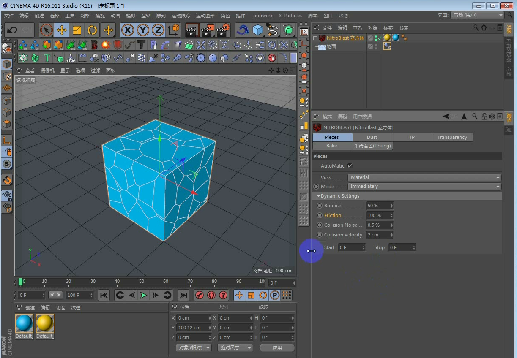The image size is (517, 358).
Task: Open the View Material dropdown
Action: pos(424,178)
